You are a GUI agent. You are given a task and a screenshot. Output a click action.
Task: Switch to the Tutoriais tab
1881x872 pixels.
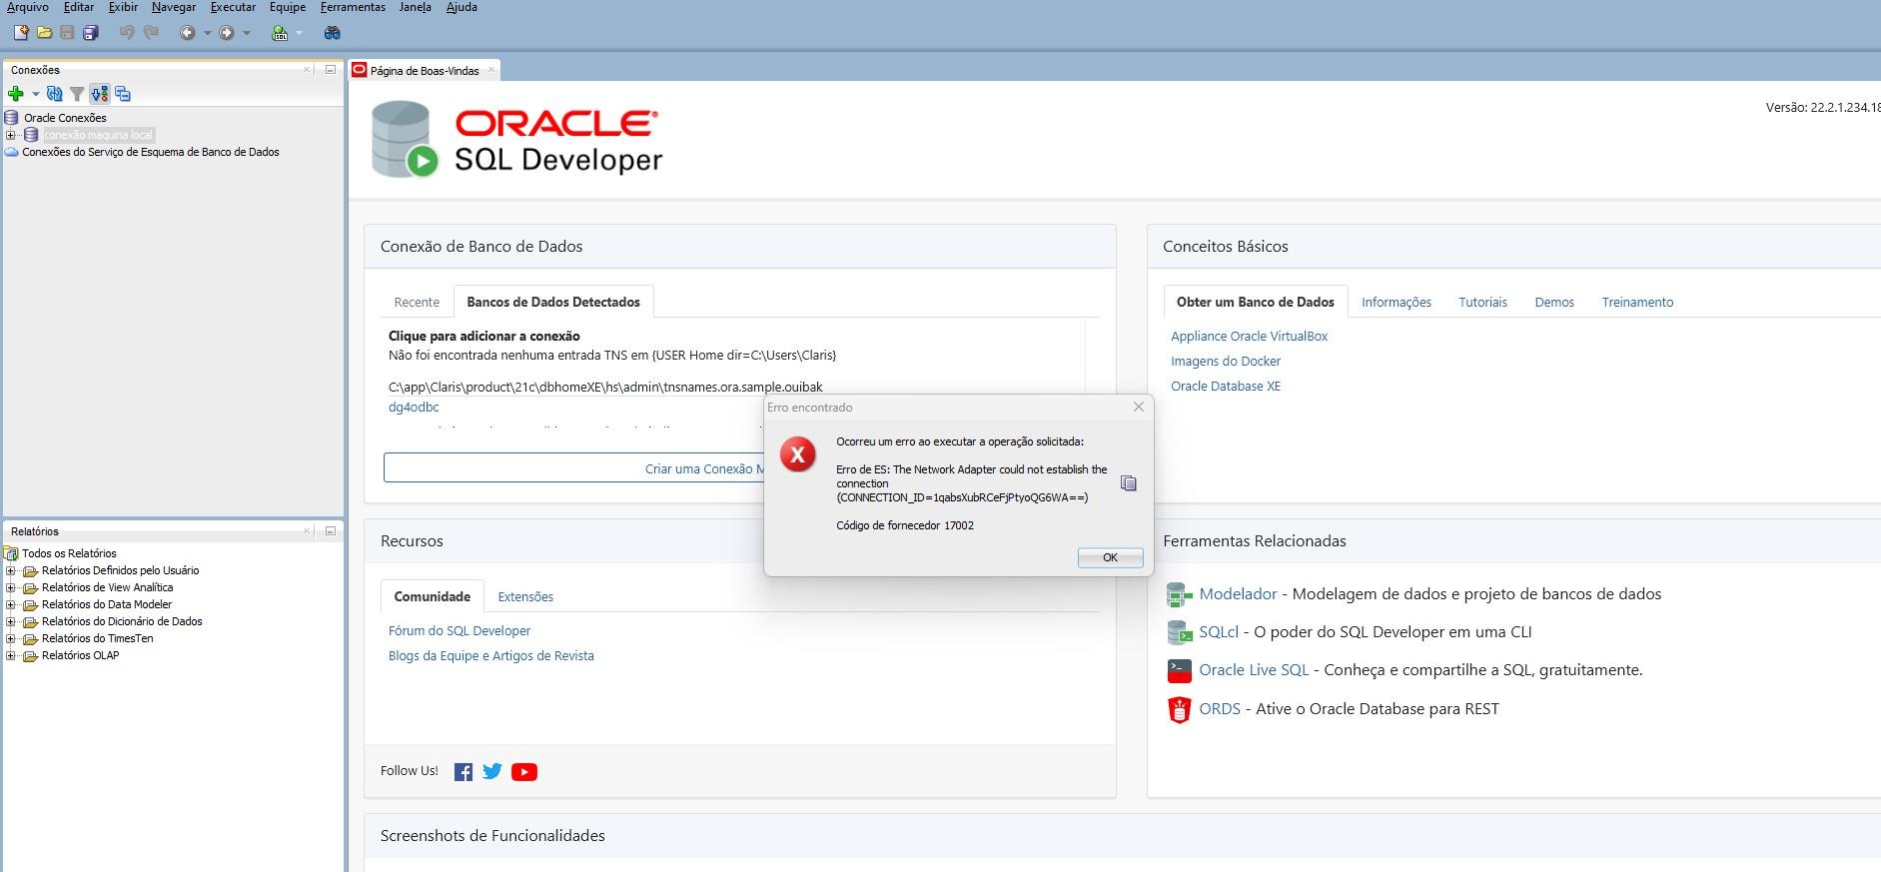[x=1482, y=302]
